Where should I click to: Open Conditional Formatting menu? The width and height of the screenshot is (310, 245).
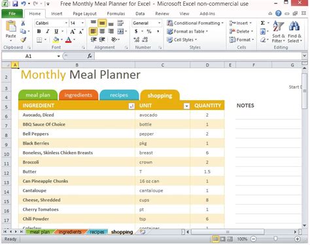coord(195,23)
